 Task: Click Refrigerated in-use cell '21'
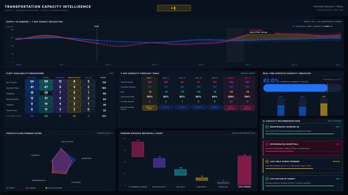pos(46,99)
